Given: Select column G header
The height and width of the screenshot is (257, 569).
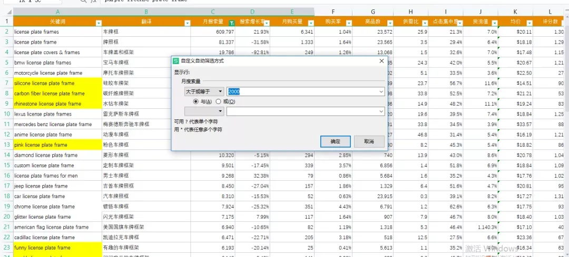Looking at the screenshot, I should pyautogui.click(x=372, y=12).
